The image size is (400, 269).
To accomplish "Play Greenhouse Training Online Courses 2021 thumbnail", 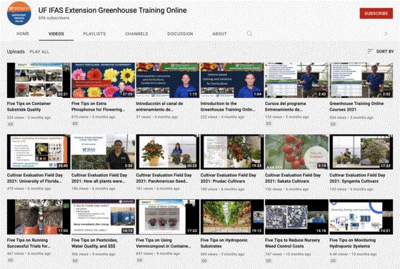I will [361, 80].
